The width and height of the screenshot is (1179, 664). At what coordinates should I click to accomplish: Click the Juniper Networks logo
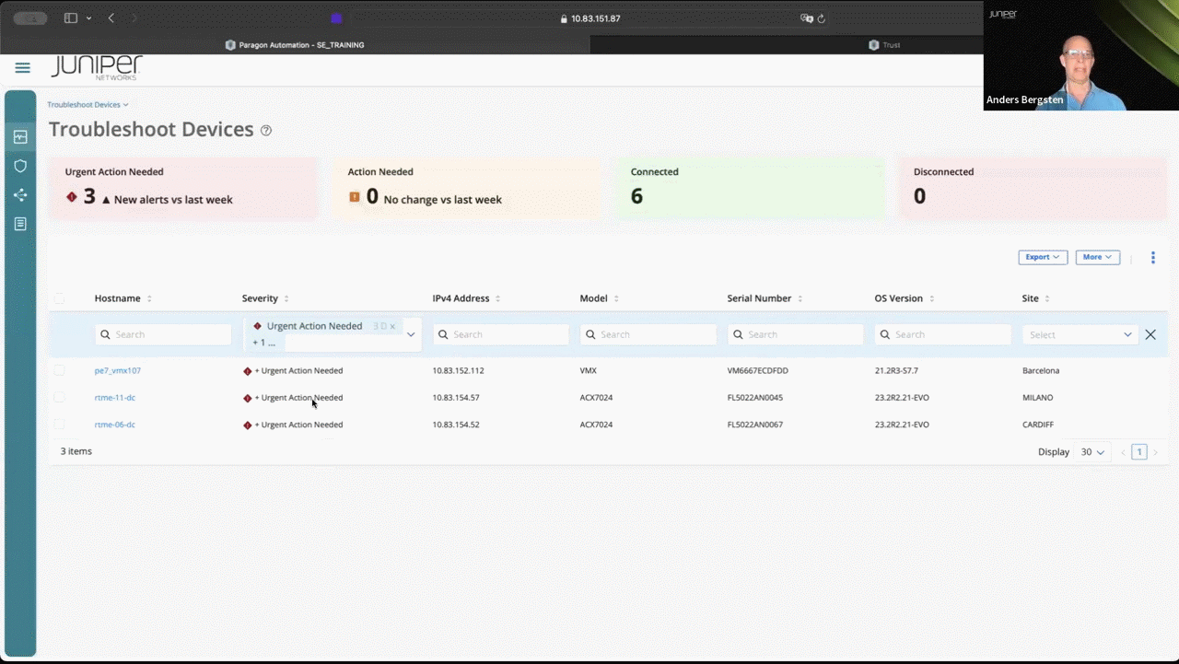tap(96, 67)
